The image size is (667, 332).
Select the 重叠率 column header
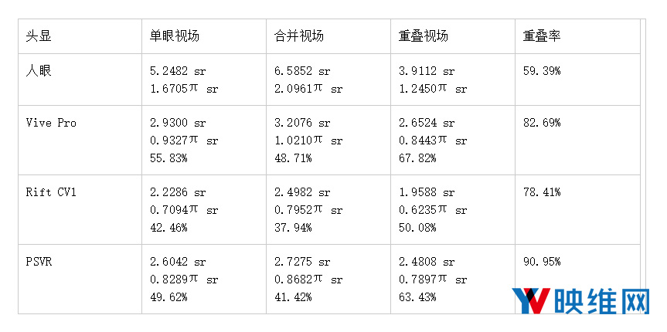[x=542, y=36]
